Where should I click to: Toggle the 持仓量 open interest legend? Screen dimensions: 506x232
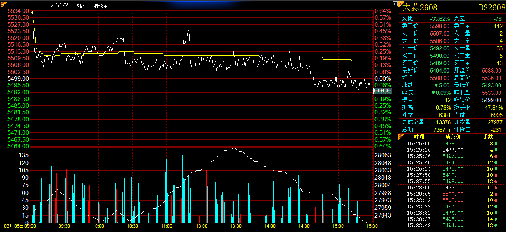point(101,6)
